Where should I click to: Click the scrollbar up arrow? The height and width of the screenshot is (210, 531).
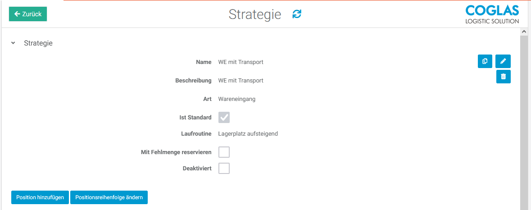pos(524,32)
